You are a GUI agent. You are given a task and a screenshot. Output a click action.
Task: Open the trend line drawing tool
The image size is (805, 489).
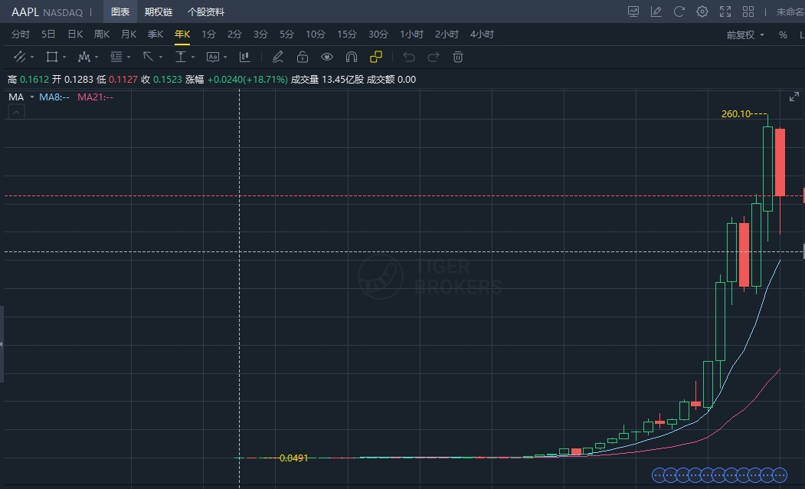click(19, 57)
